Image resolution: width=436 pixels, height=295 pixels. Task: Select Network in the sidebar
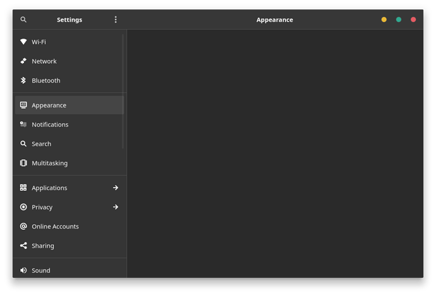[69, 61]
